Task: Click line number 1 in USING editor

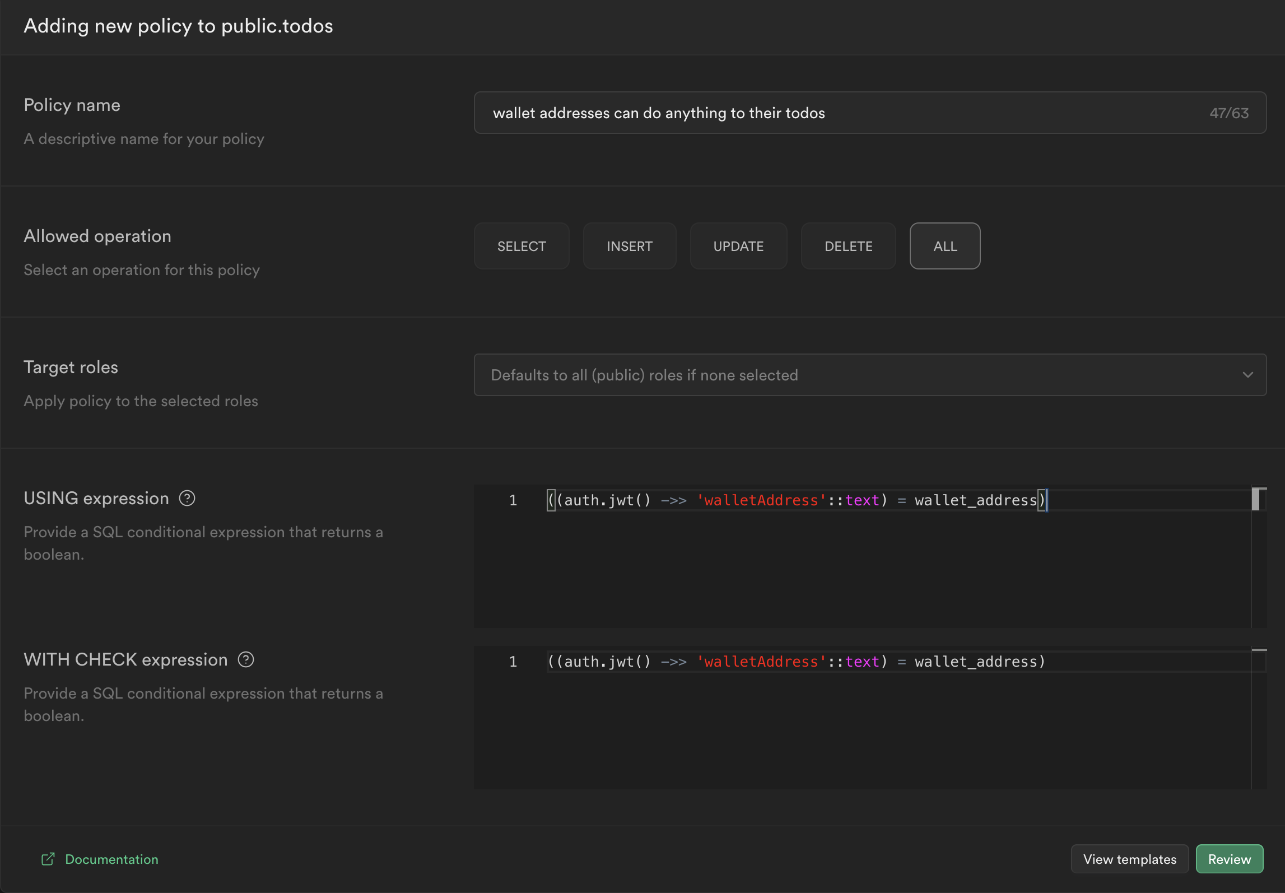Action: pyautogui.click(x=513, y=500)
